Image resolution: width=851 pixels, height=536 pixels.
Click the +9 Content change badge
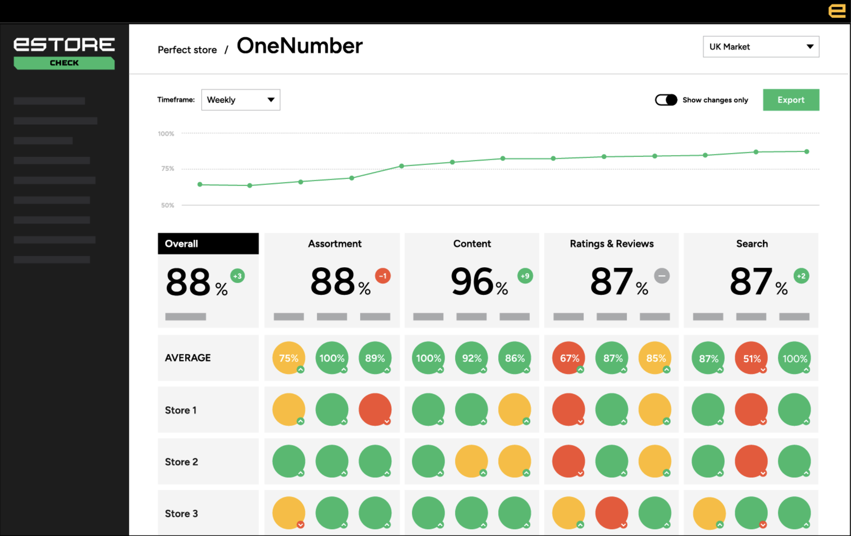(x=525, y=276)
